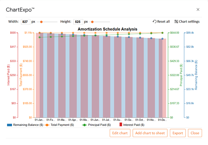
Task: Click the Export button
Action: [178, 133]
